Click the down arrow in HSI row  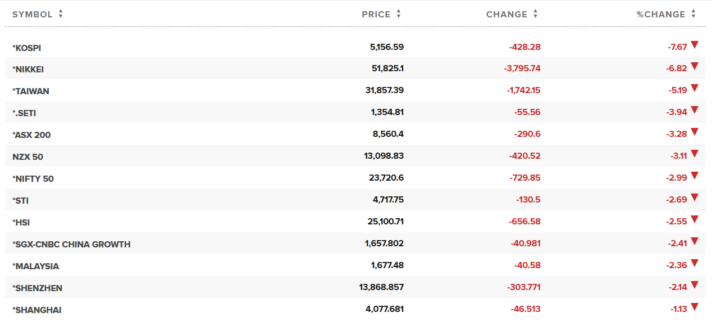695,219
